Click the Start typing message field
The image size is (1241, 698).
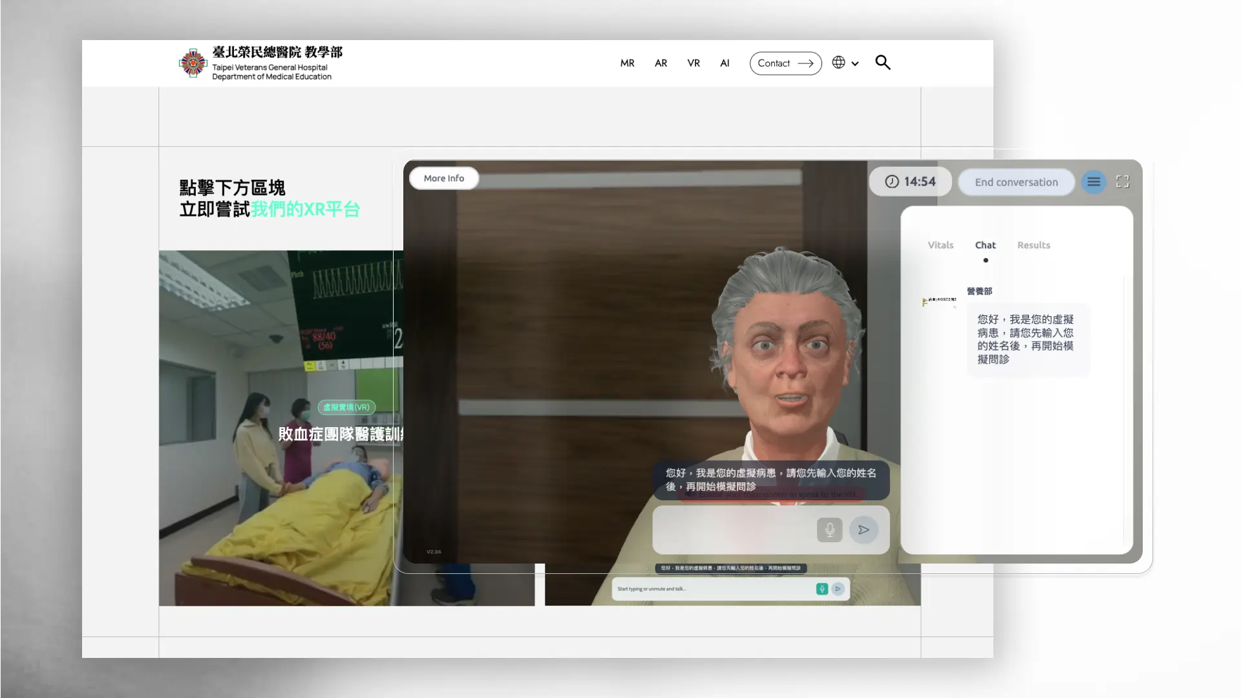point(711,589)
